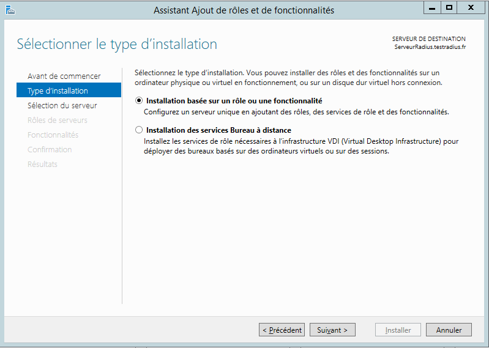The width and height of the screenshot is (489, 348).
Task: Minimize the Assistant Ajout de rôles window
Action: pyautogui.click(x=431, y=8)
